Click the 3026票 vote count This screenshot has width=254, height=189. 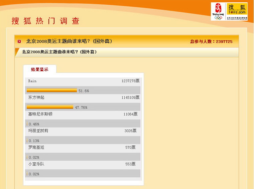(x=131, y=131)
